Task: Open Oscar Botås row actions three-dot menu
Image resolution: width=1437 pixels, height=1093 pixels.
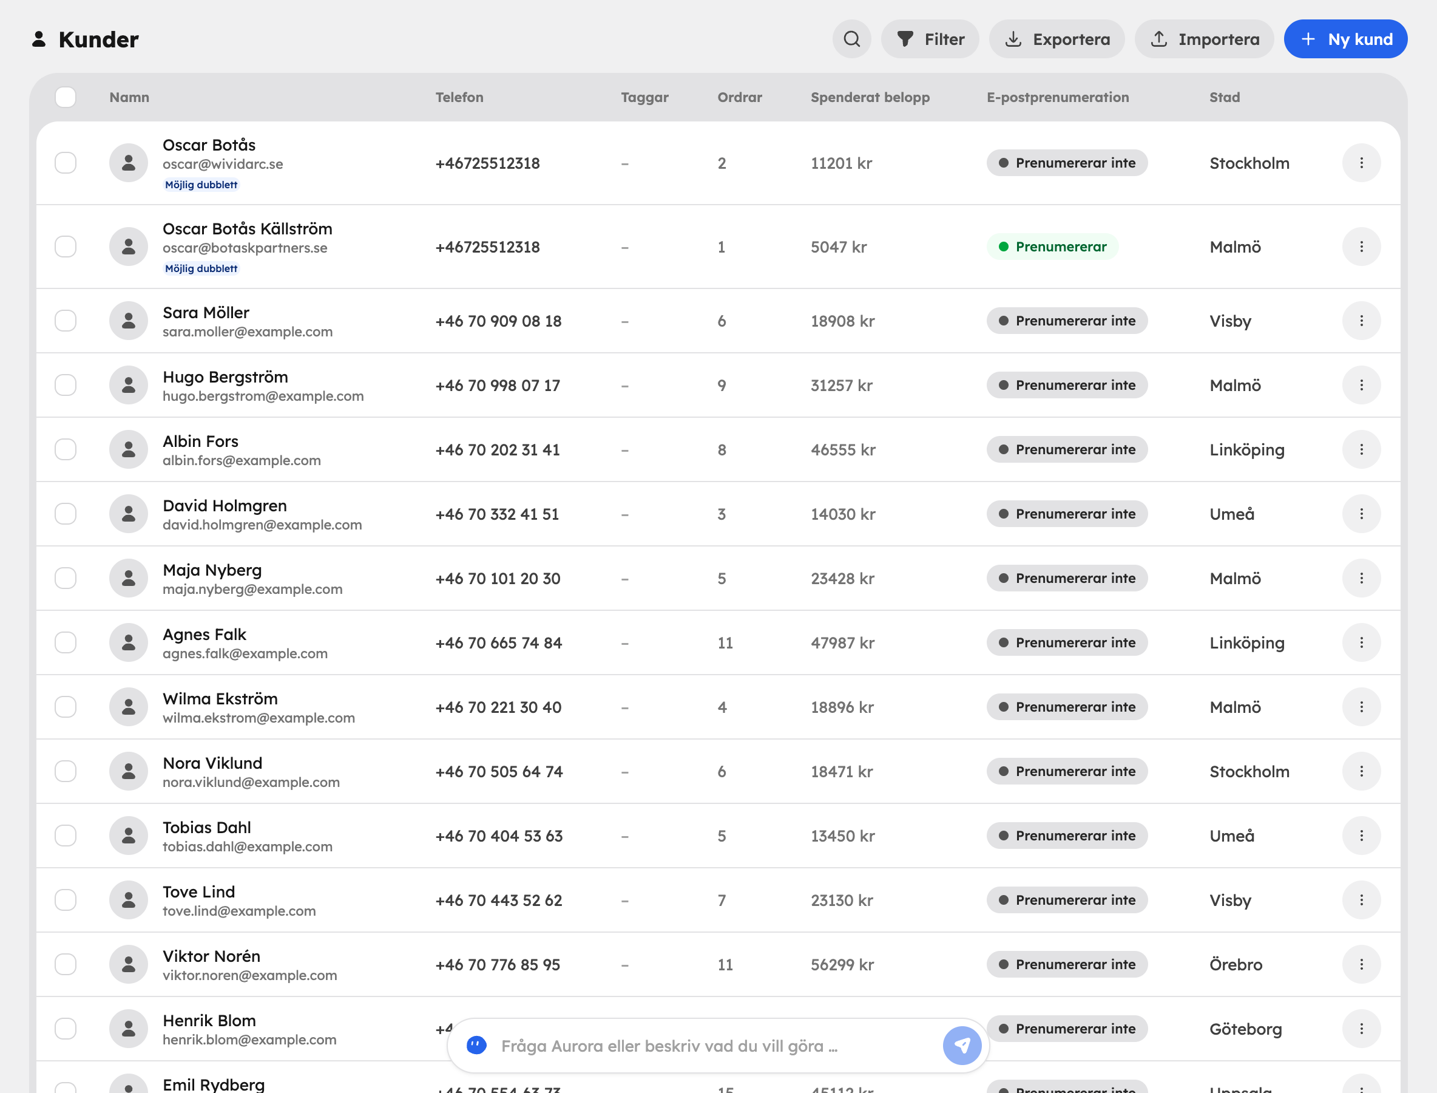Action: tap(1361, 163)
